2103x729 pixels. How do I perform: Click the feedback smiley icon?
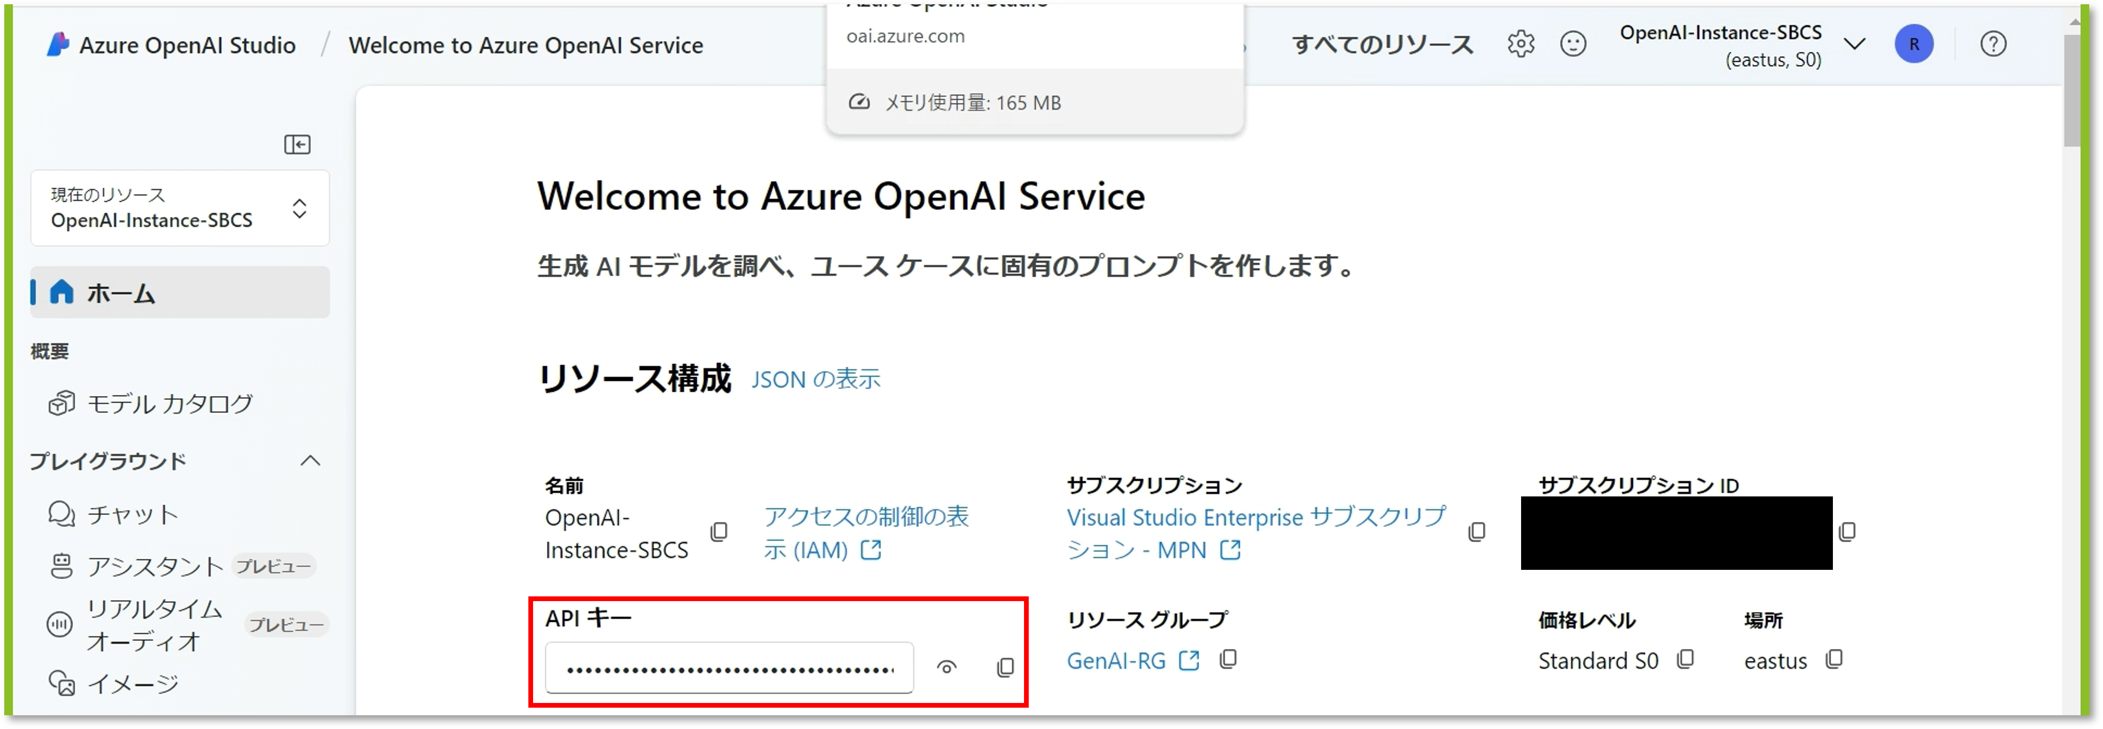(x=1572, y=44)
